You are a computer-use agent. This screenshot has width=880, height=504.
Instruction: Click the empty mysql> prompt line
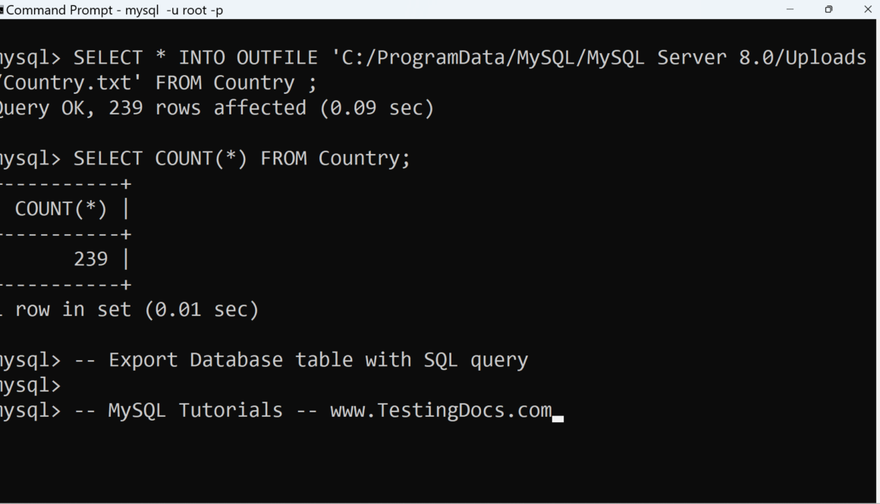pos(30,385)
